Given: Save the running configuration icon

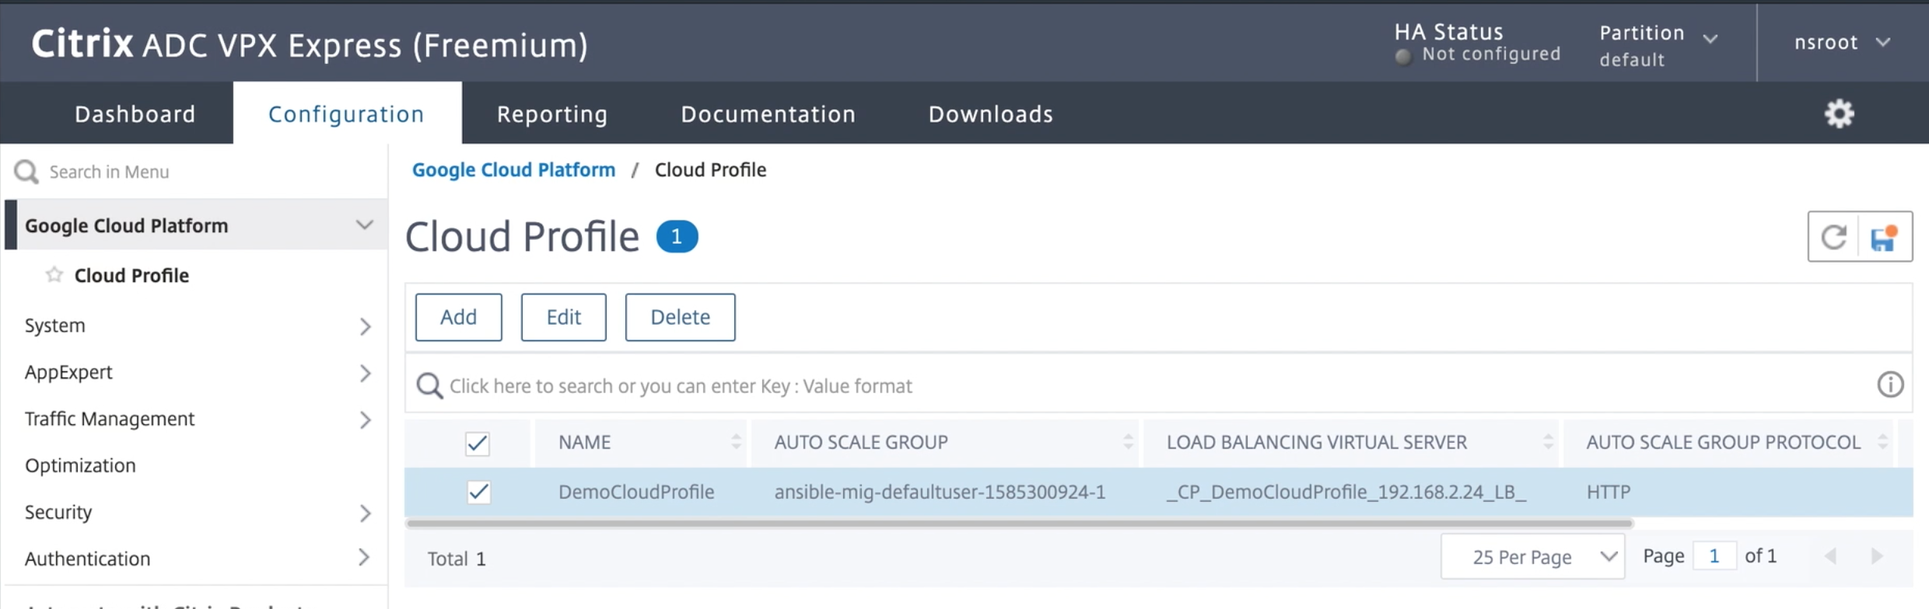Looking at the screenshot, I should [x=1885, y=237].
